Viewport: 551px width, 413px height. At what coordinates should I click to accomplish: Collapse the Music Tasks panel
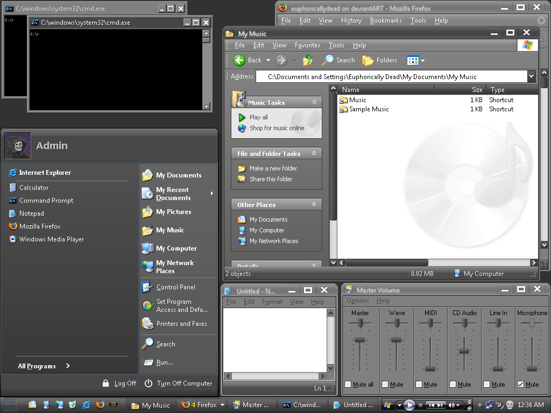pyautogui.click(x=314, y=102)
